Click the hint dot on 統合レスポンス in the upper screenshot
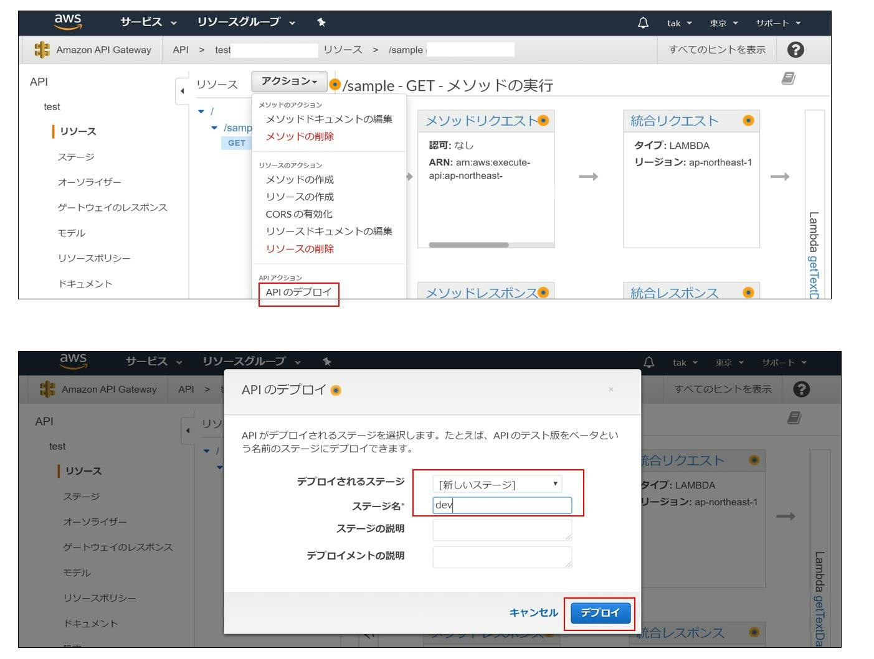 [x=748, y=292]
